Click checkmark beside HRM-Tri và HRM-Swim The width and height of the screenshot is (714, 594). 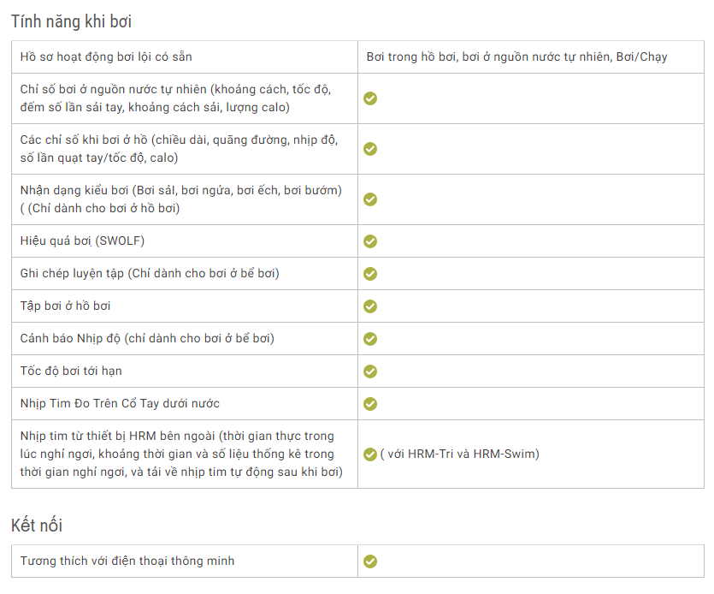click(x=370, y=454)
